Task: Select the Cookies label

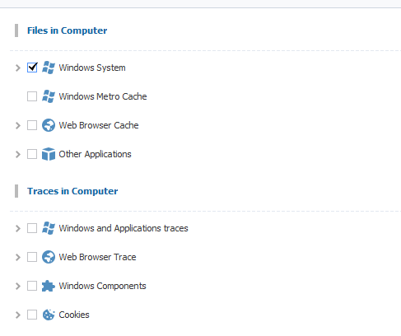Action: [74, 315]
